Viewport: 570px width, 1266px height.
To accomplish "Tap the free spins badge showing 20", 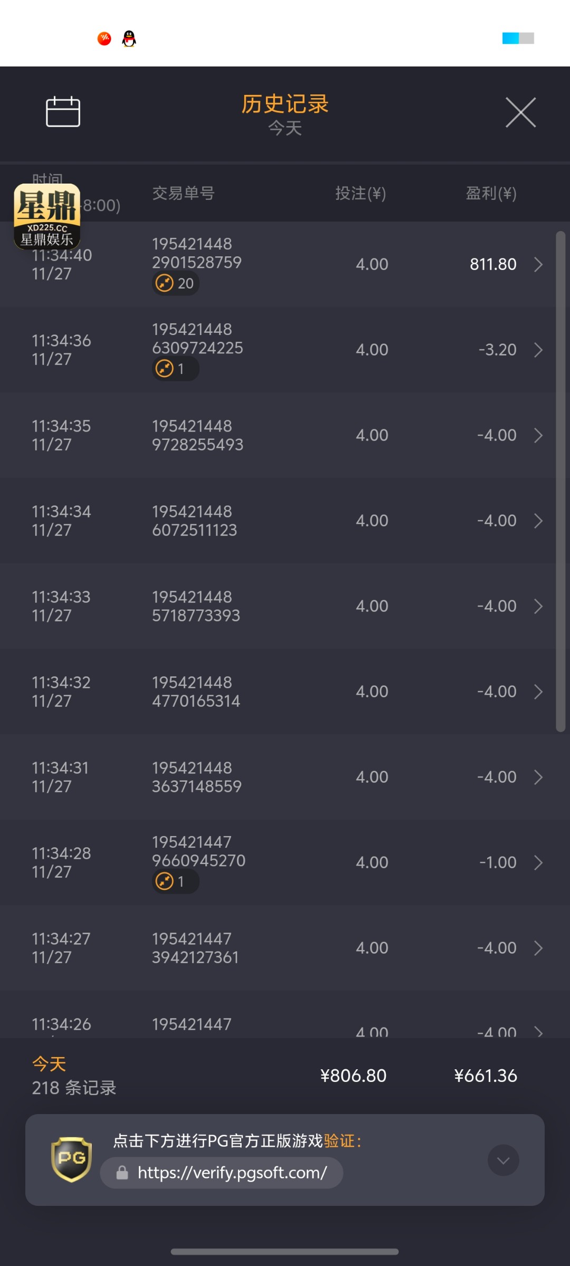I will 175,283.
